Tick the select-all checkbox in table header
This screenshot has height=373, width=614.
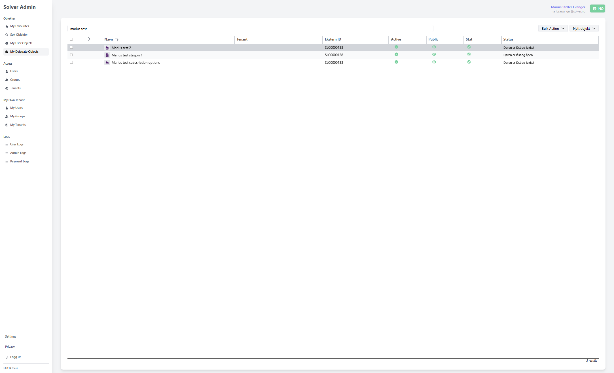pos(71,39)
